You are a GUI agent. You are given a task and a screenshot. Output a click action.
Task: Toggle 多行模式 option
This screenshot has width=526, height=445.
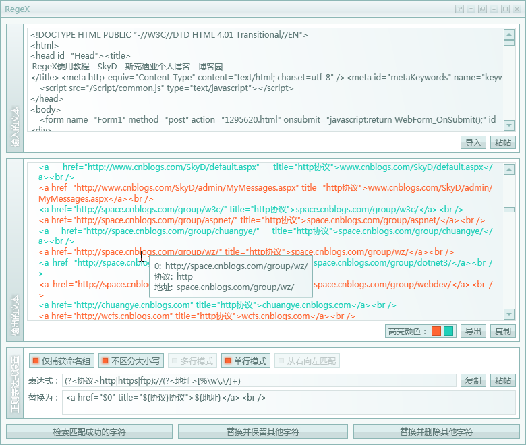pos(193,361)
